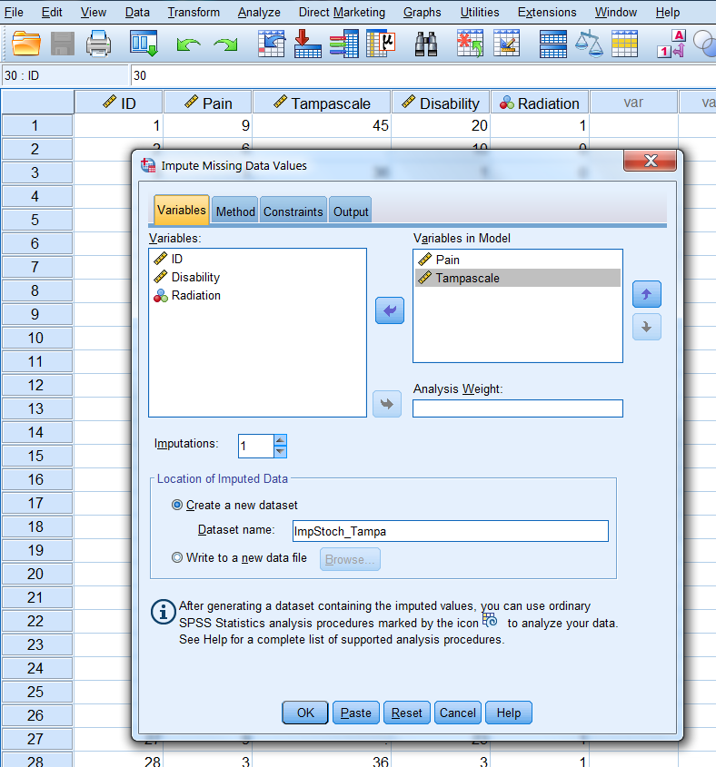Click the Print icon in toolbar
This screenshot has width=716, height=767.
point(98,43)
